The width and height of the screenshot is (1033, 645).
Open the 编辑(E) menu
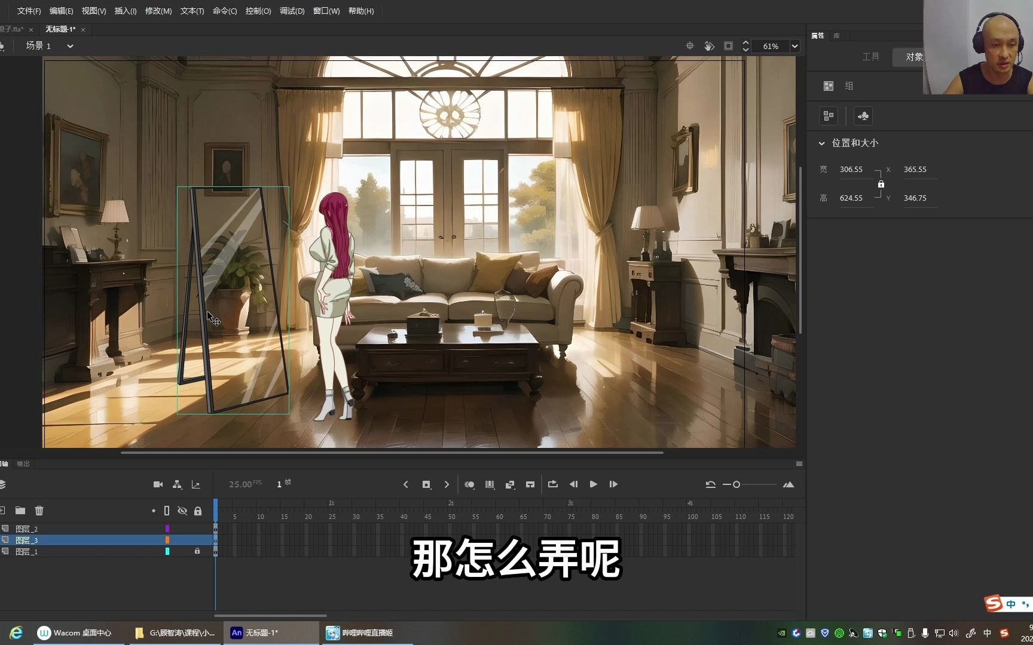coord(61,11)
